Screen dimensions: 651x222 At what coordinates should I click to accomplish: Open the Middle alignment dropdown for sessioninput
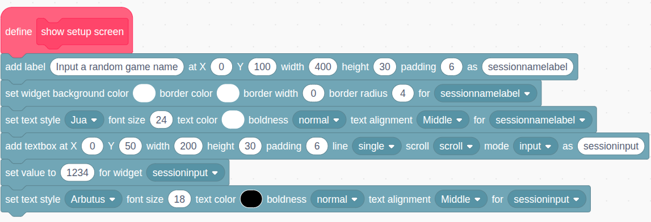point(461,199)
